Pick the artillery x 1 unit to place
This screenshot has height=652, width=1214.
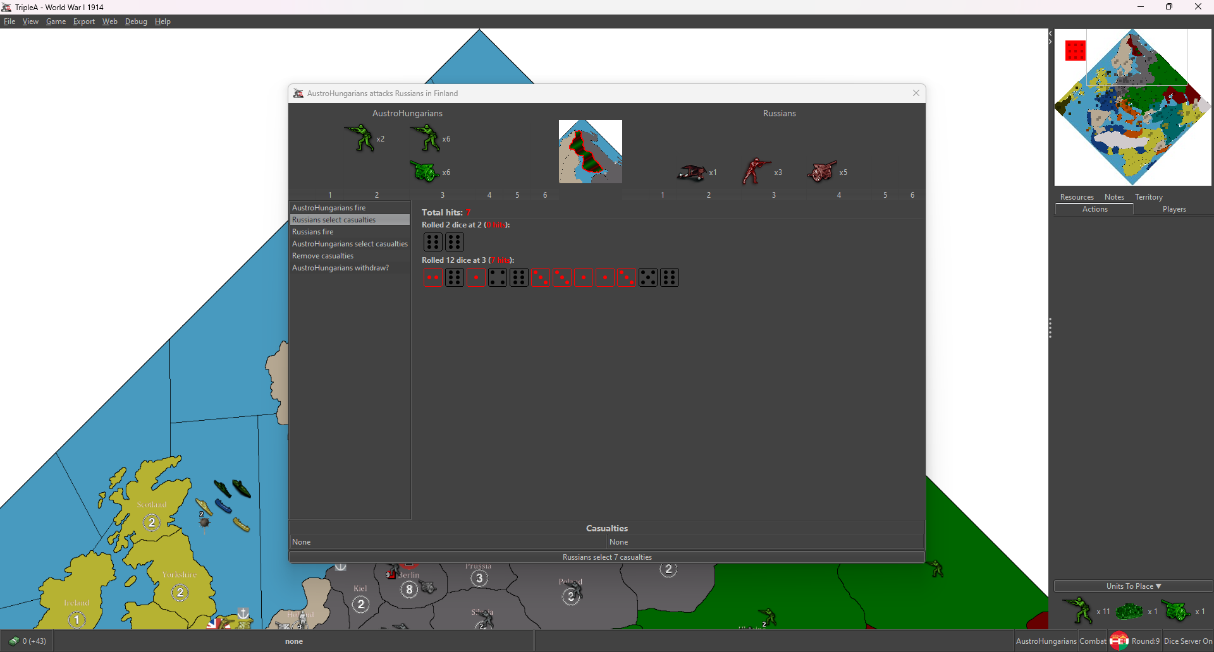(1176, 611)
